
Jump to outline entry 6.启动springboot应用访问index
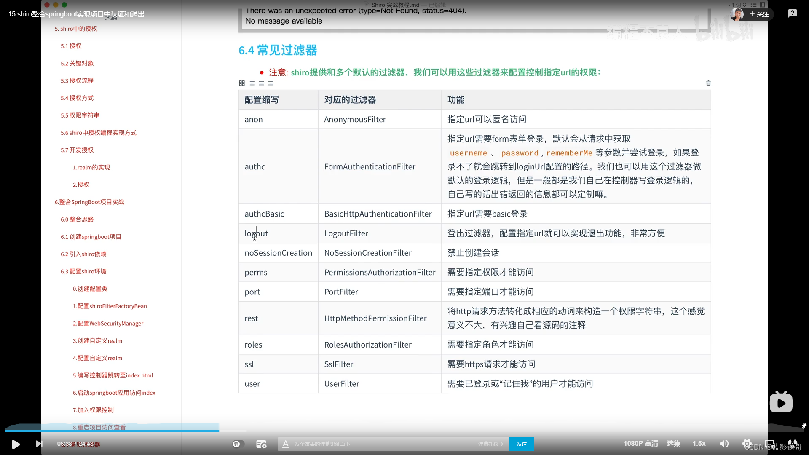point(114,392)
